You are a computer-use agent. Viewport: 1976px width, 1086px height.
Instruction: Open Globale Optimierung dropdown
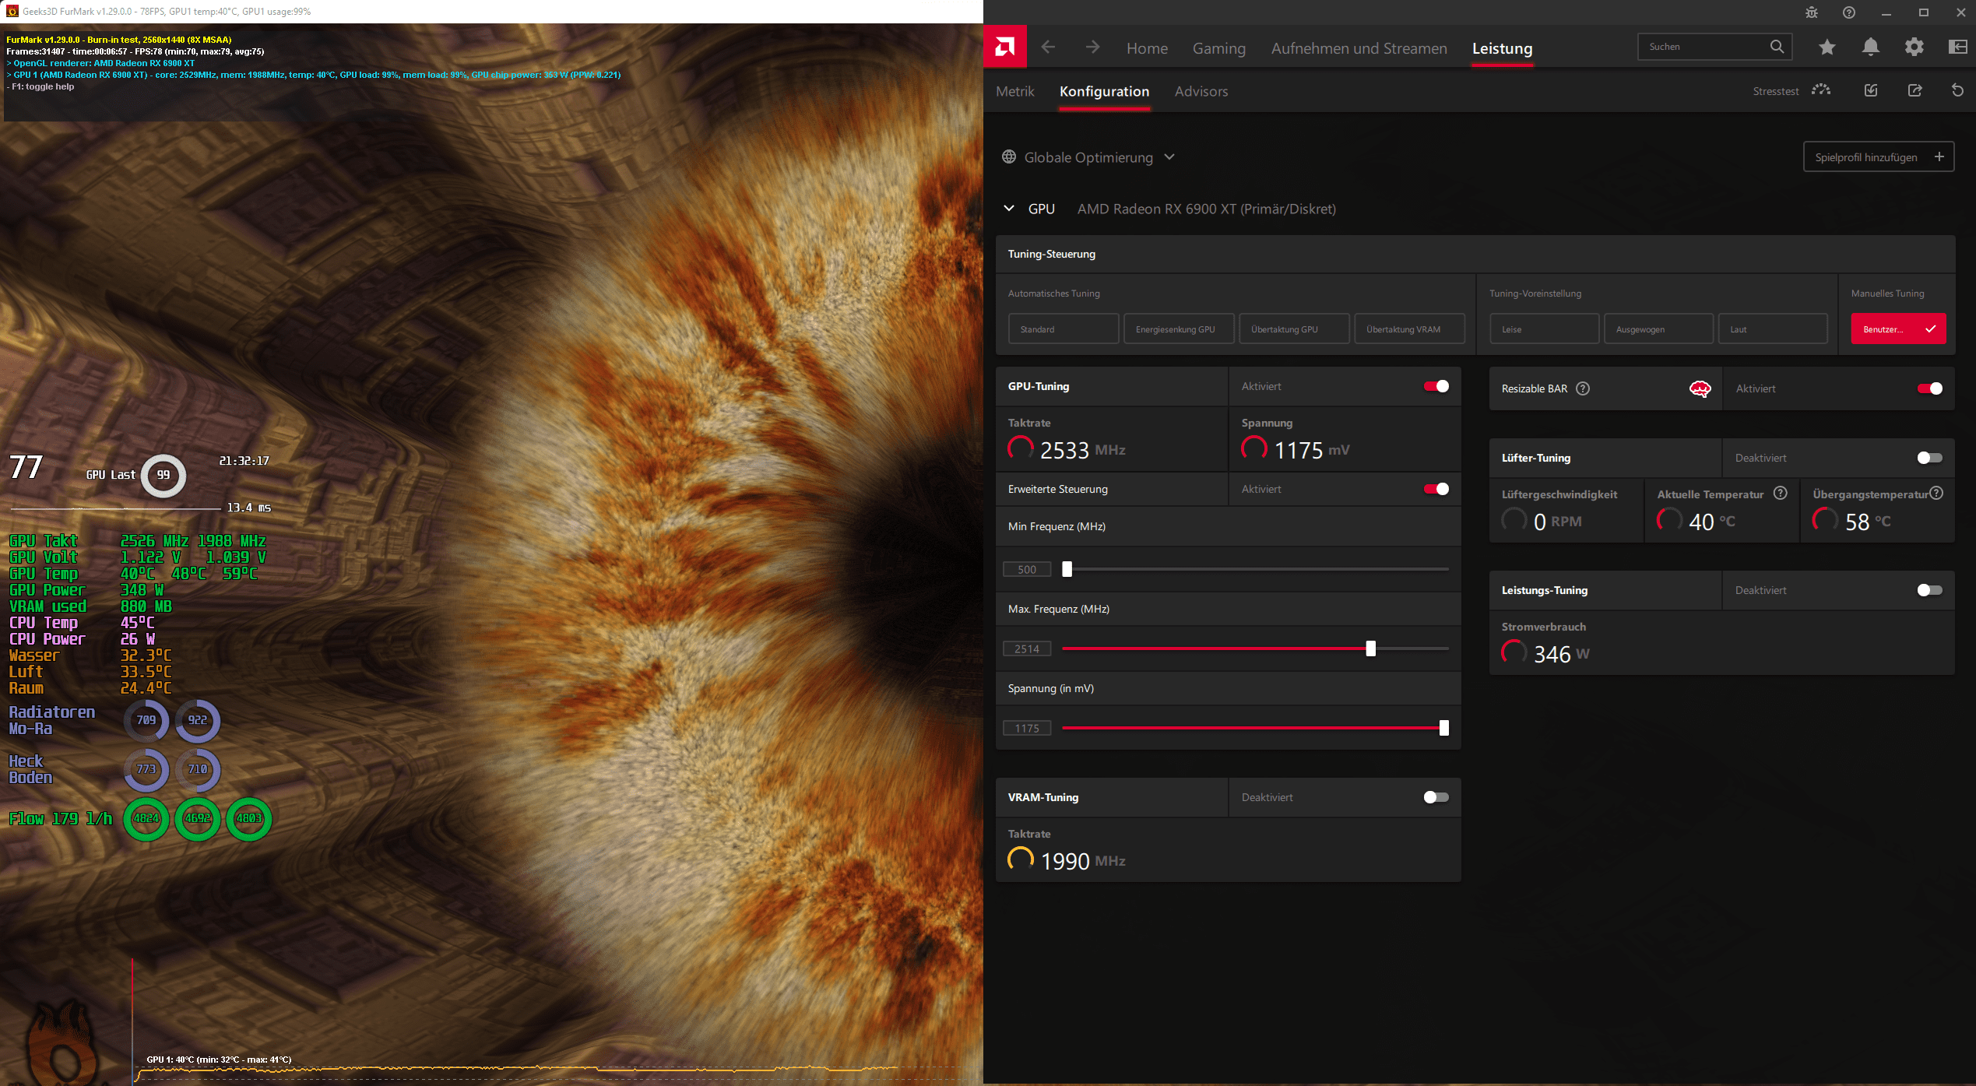1088,156
